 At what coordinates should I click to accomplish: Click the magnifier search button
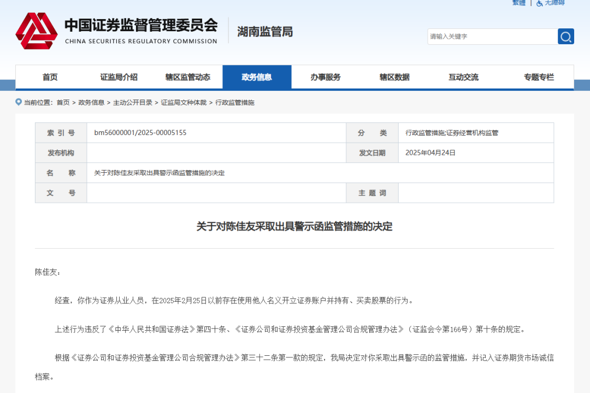565,37
